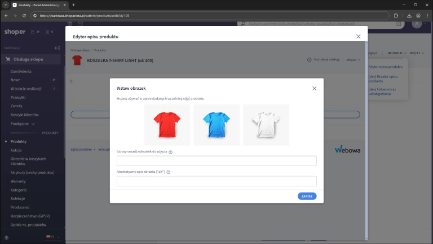The height and width of the screenshot is (244, 433).
Task: Collapse the sidebar using the menu toggle icon
Action: tap(57, 48)
